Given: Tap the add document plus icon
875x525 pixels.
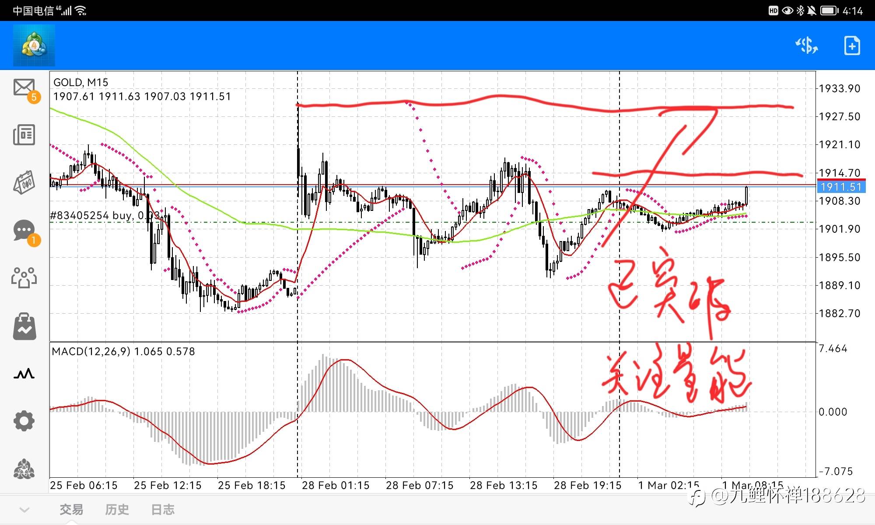Looking at the screenshot, I should (851, 45).
